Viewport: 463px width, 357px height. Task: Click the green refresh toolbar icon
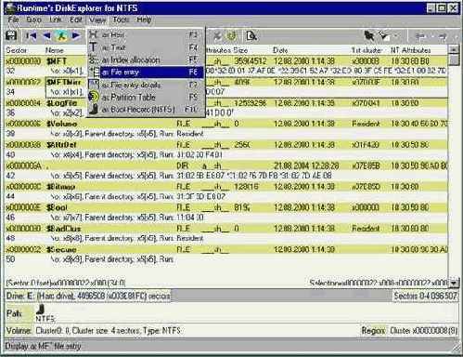(231, 36)
